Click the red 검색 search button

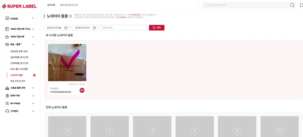coord(157,28)
